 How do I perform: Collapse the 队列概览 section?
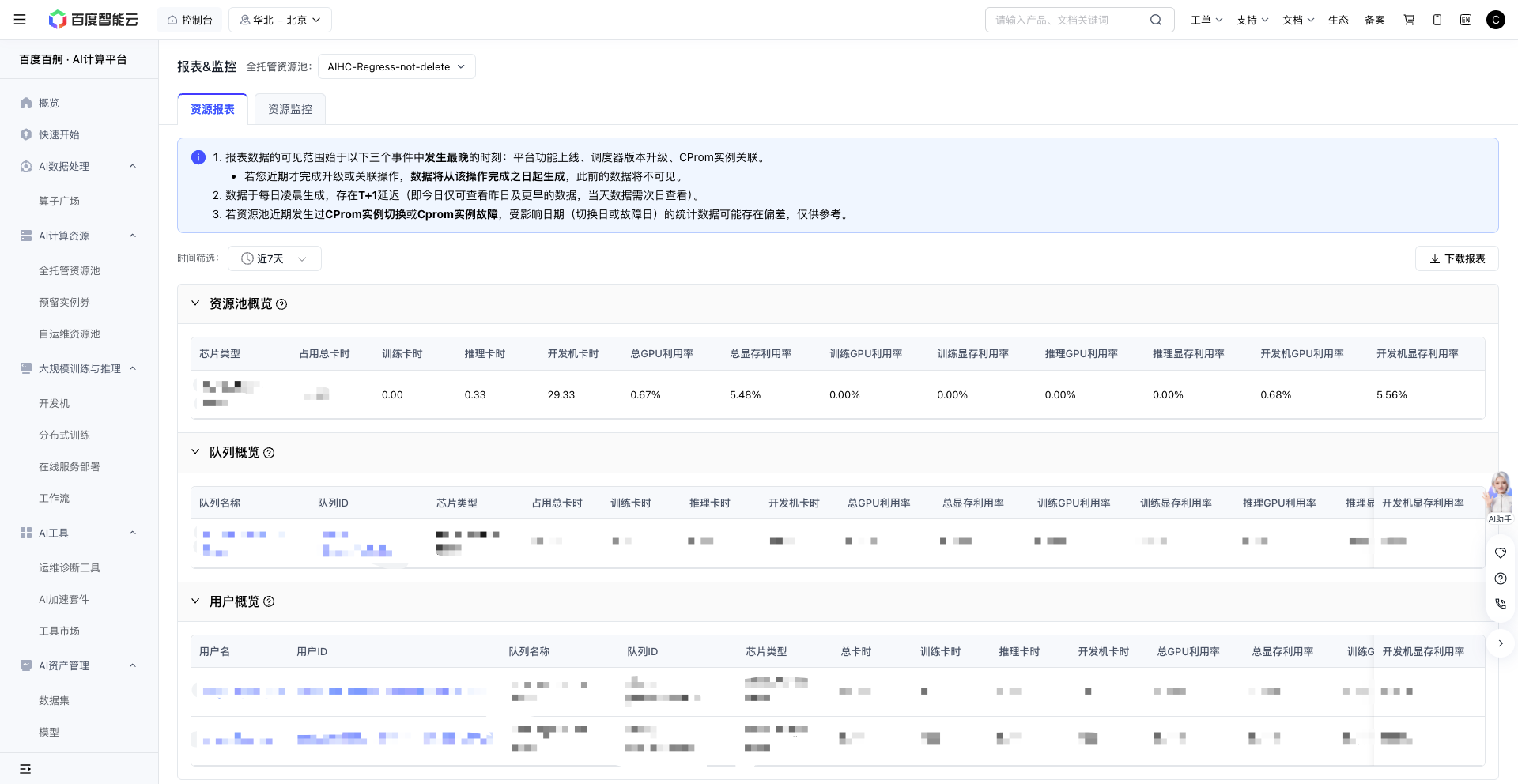[195, 452]
